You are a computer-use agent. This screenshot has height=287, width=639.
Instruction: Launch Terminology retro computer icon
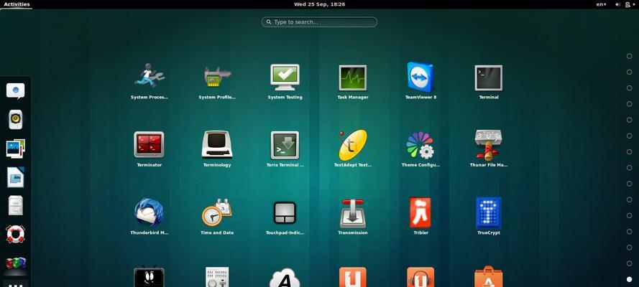(217, 144)
